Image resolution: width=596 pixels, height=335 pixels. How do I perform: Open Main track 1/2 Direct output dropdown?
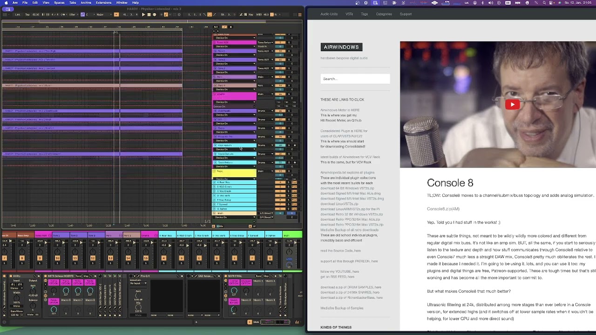coord(266,213)
